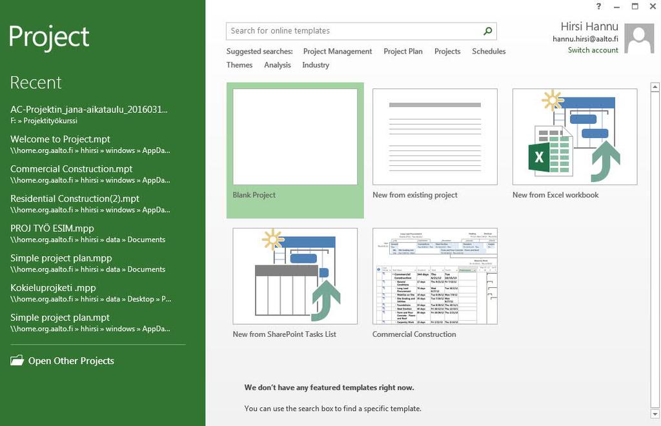
Task: Click the scrollbar up arrow
Action: (655, 87)
